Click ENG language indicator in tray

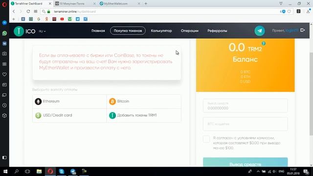pyautogui.click(x=282, y=172)
